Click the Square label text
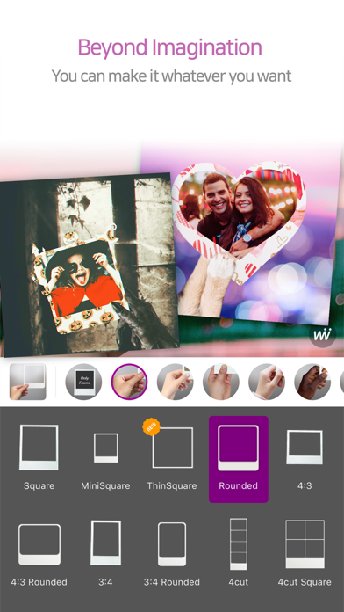The image size is (344, 612). (x=39, y=486)
